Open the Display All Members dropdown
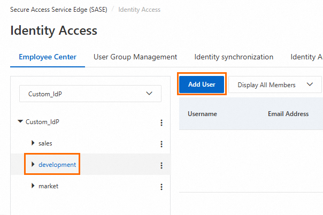323x215 pixels. (x=275, y=85)
